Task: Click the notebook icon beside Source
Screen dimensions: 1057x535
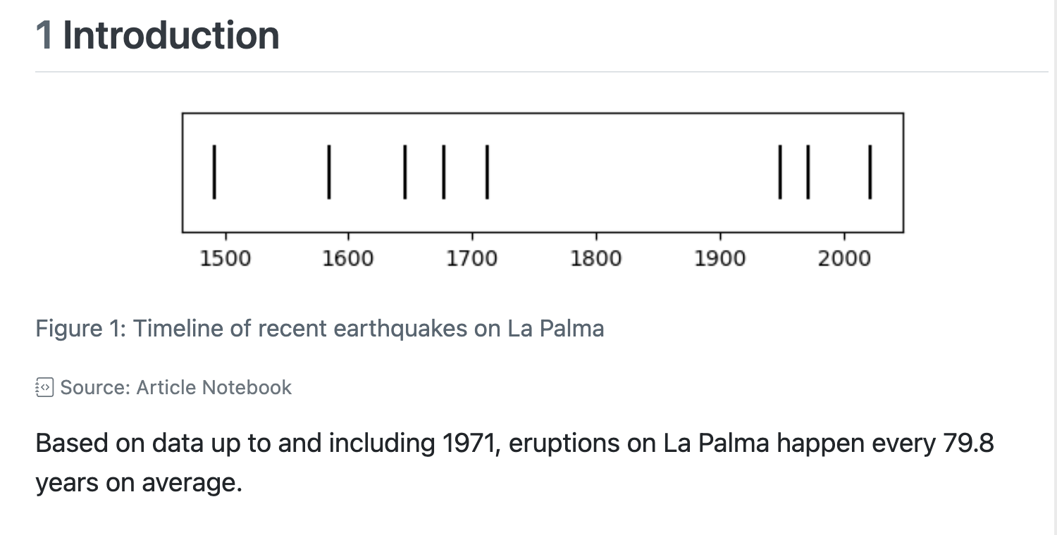Action: point(44,387)
